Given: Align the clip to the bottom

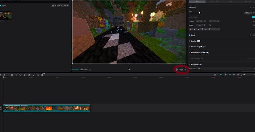Looking at the screenshot, I should [x=210, y=29].
